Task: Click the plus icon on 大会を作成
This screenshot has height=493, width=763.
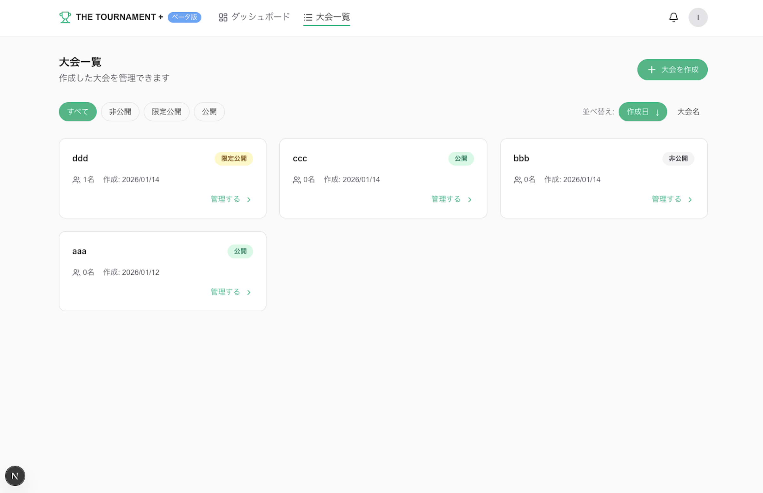Action: (x=651, y=70)
